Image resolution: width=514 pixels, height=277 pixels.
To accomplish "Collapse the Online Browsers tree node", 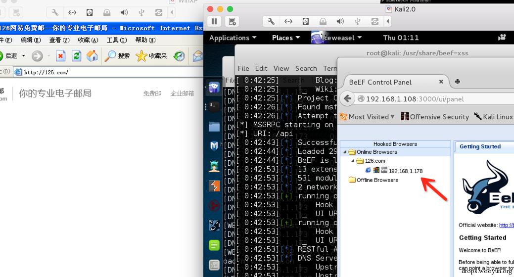I will pos(345,152).
